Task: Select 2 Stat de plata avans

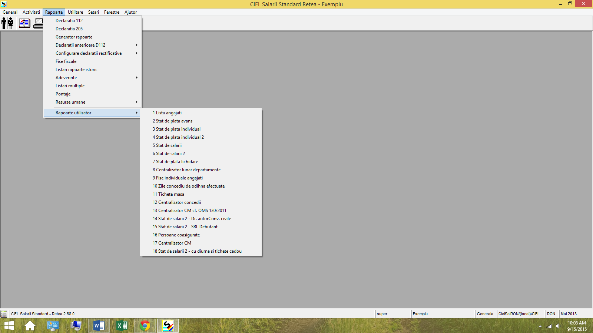Action: pos(201,121)
